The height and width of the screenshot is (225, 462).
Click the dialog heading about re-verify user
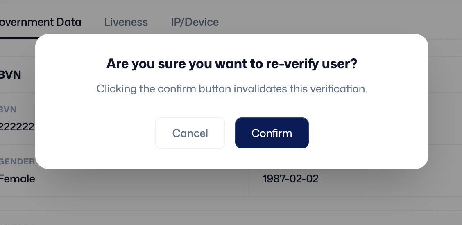click(x=231, y=63)
